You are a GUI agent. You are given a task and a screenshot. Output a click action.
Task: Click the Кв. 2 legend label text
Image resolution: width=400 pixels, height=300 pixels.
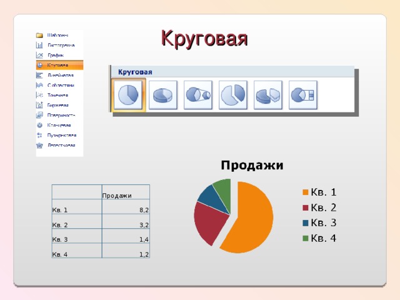coord(324,207)
